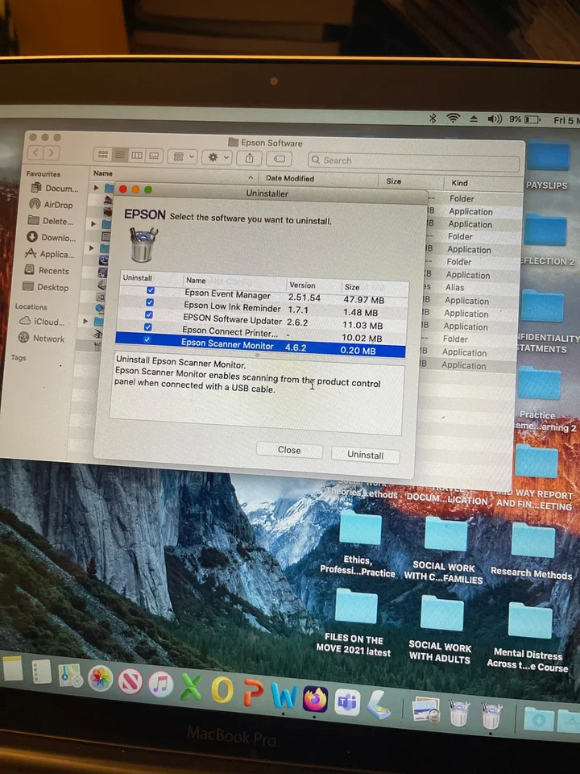
Task: Open Maps from the Dock
Action: [x=70, y=676]
